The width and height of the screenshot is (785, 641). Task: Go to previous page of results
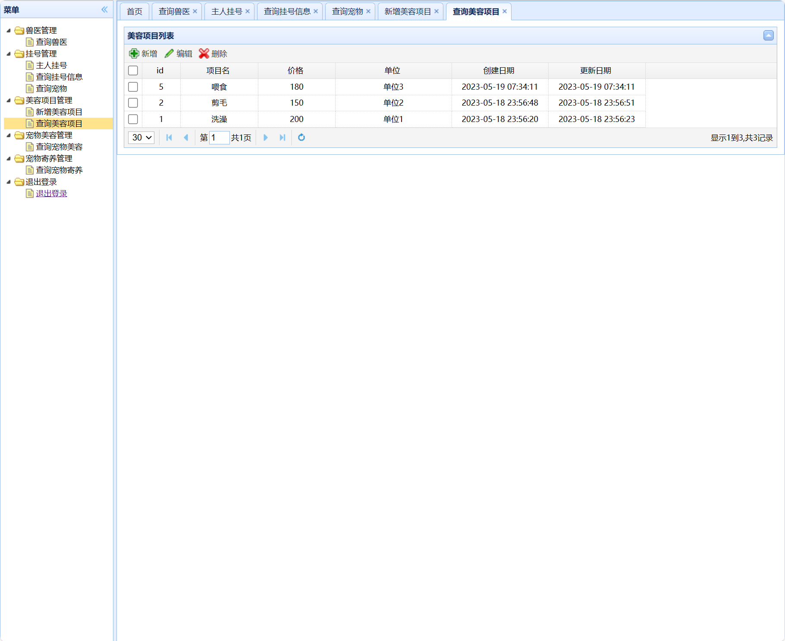186,138
